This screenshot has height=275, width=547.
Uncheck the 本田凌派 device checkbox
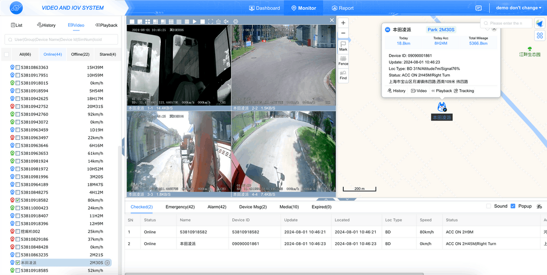[x=18, y=263]
